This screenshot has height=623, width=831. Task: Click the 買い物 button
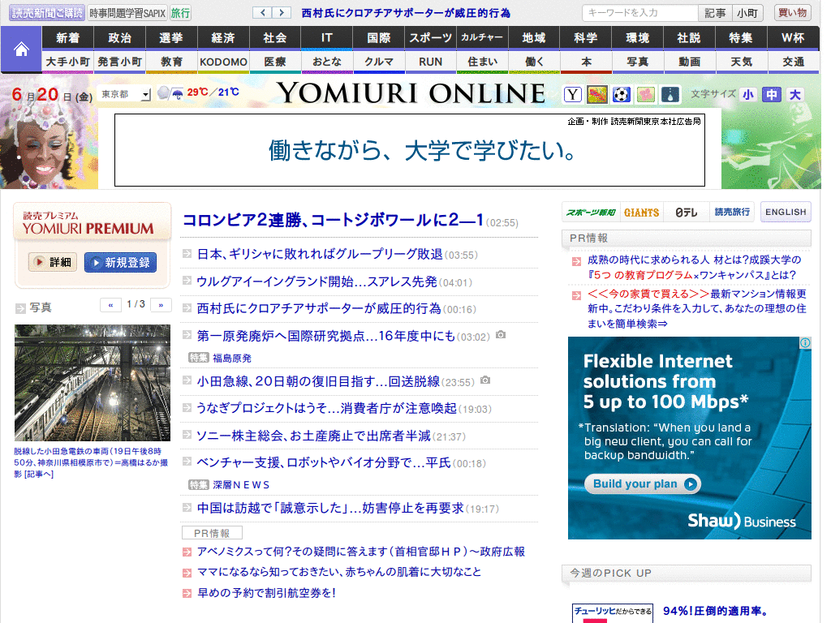tap(792, 13)
